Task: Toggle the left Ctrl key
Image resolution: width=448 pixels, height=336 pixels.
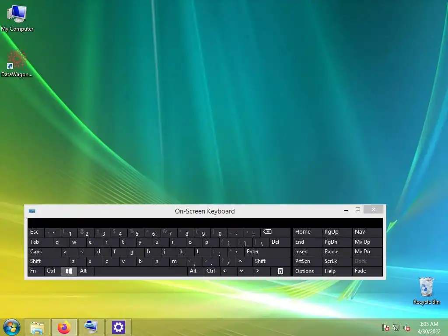Action: coord(52,271)
